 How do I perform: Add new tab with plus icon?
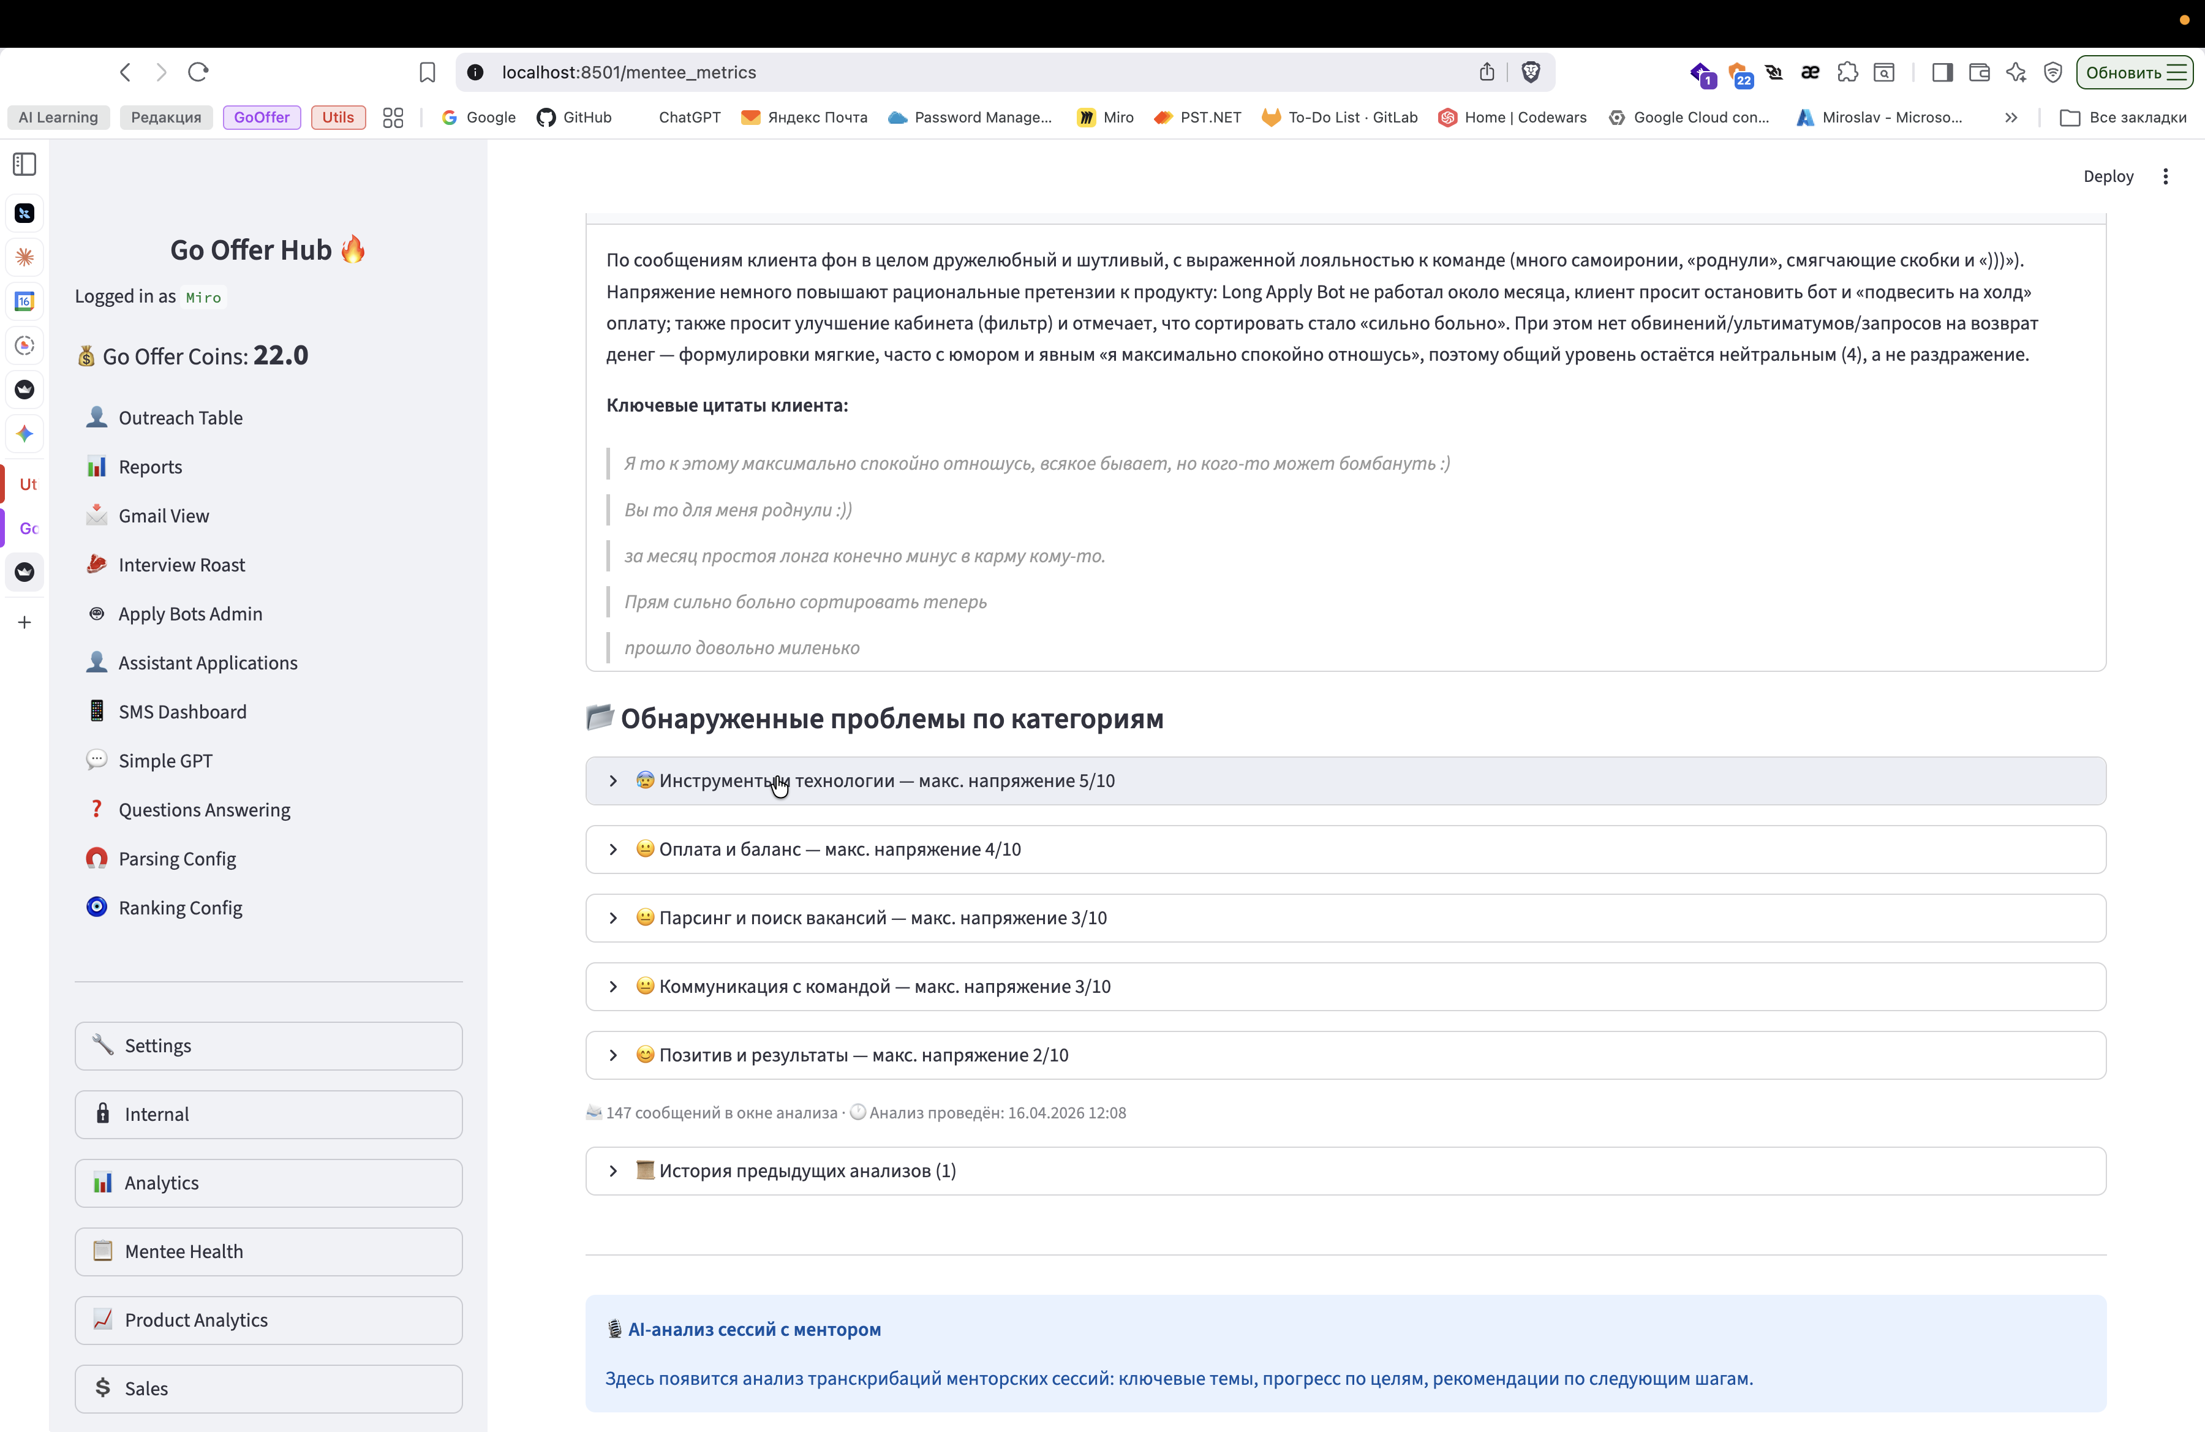pyautogui.click(x=25, y=622)
